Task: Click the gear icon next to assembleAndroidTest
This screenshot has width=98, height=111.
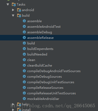Action: [x=24, y=27]
